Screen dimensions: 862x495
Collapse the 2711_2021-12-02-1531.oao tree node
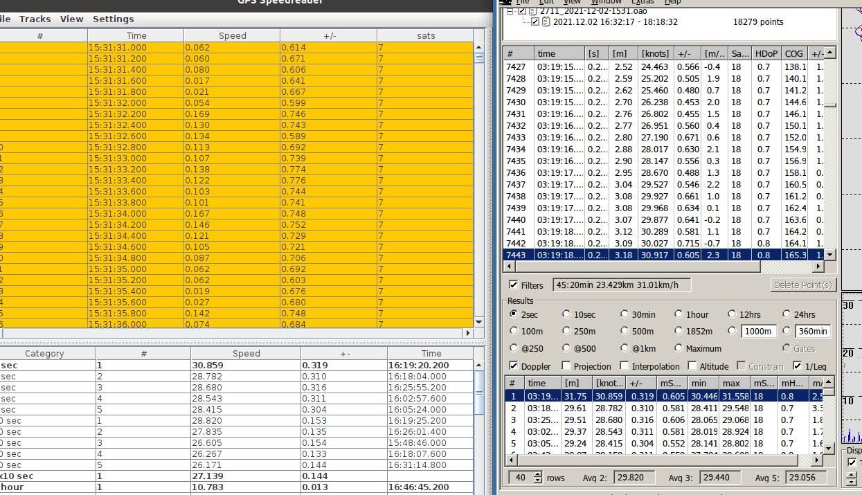point(510,11)
